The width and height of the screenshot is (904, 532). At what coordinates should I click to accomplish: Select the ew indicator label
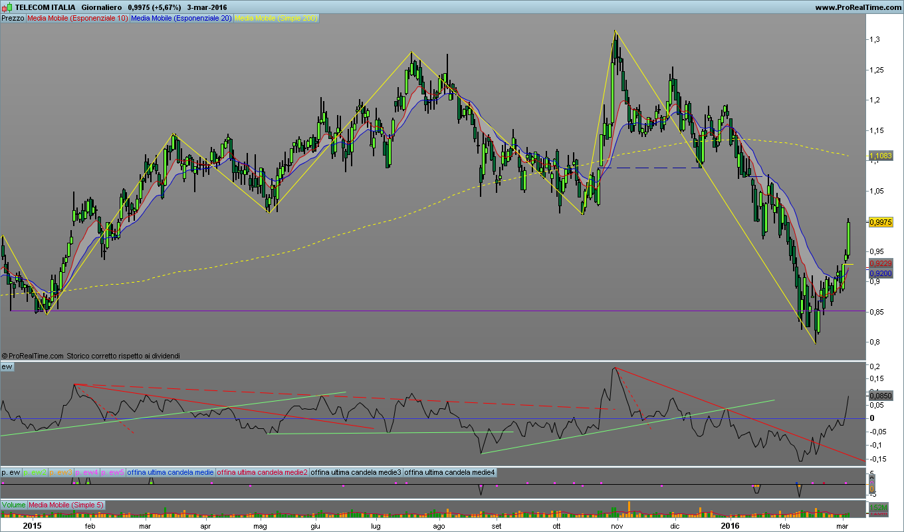[8, 367]
